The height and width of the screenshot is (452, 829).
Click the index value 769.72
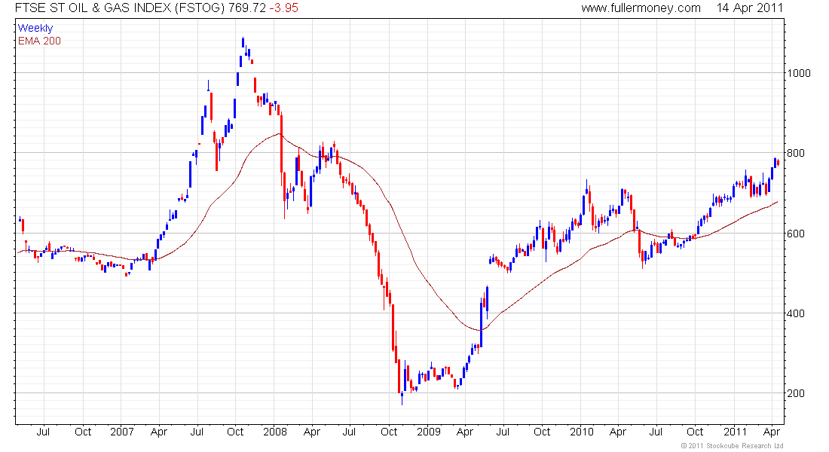[x=247, y=8]
